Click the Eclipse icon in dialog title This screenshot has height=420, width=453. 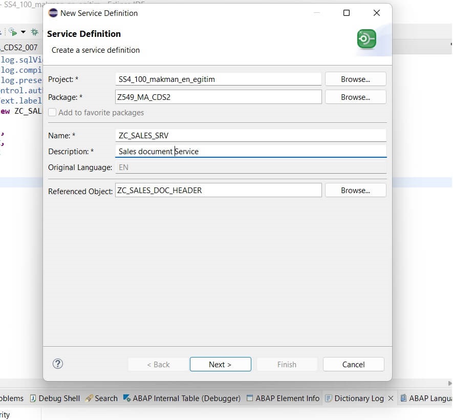53,13
